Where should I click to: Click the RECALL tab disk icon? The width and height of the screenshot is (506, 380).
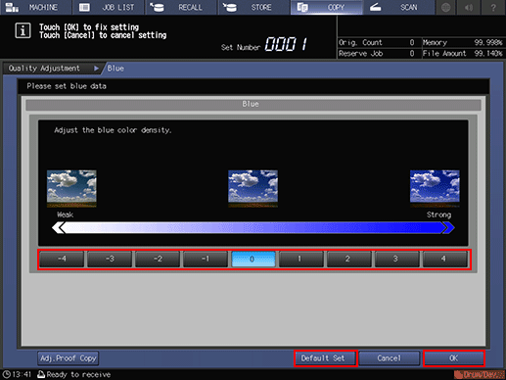coord(157,7)
